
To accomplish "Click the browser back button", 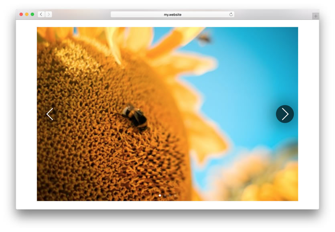I will [x=41, y=14].
